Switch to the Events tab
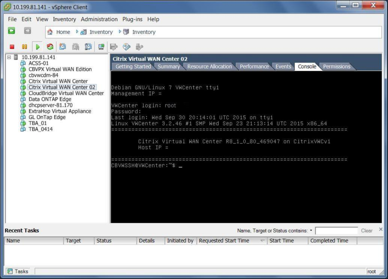388x279 pixels. 283,66
